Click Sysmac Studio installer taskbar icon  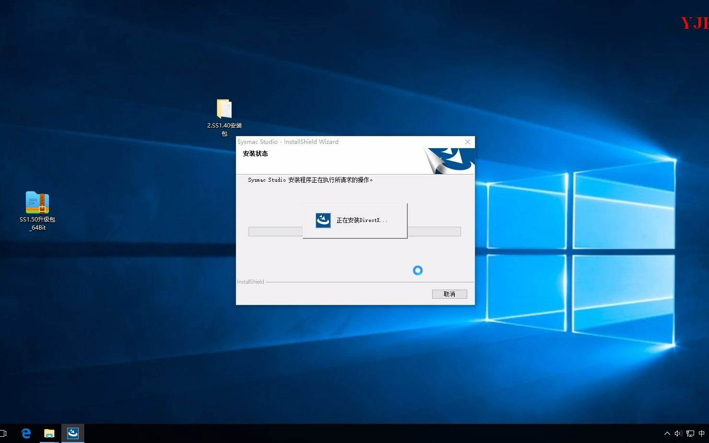[x=73, y=433]
